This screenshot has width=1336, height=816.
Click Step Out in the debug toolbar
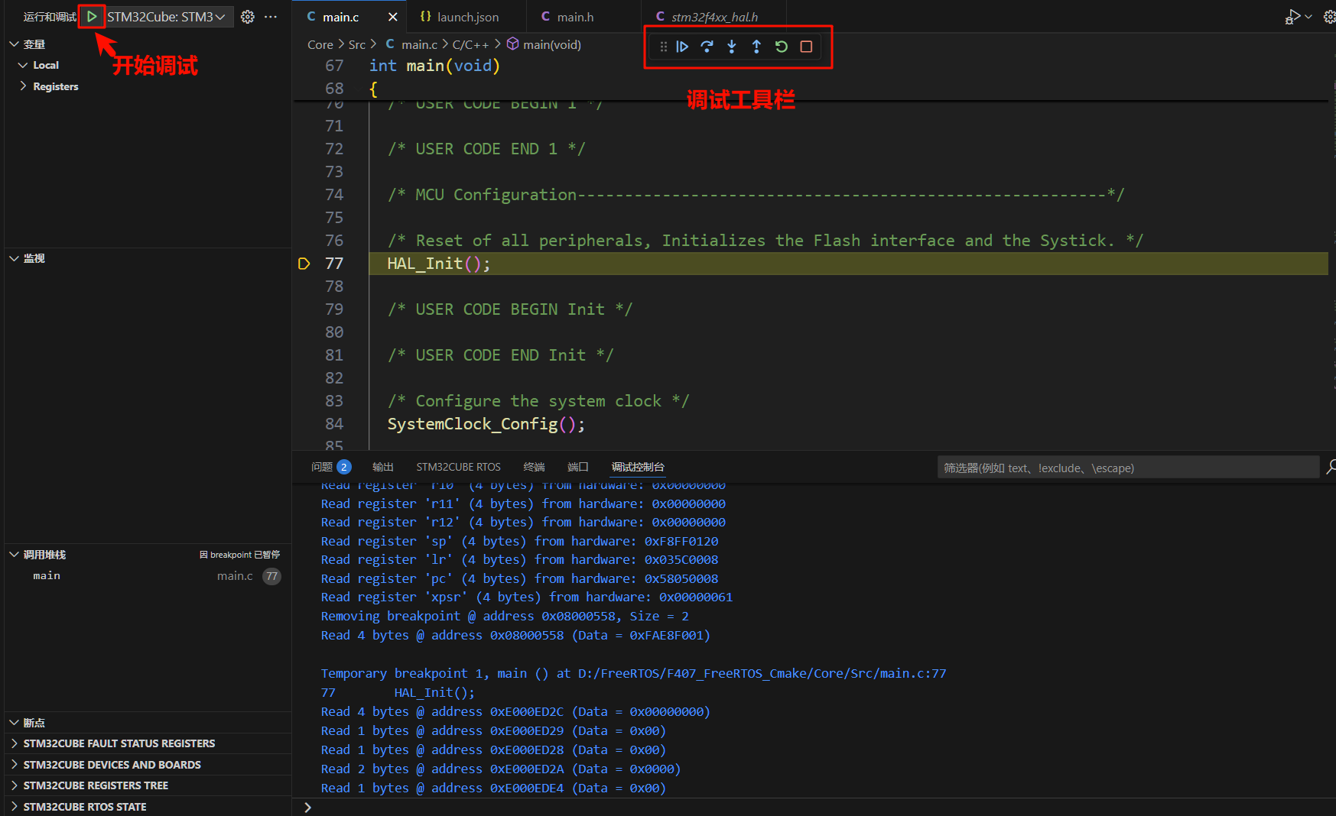[x=756, y=47]
